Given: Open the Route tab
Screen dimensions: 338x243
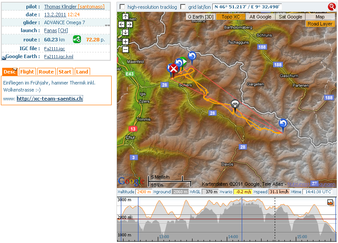Looking at the screenshot, I should click(46, 72).
